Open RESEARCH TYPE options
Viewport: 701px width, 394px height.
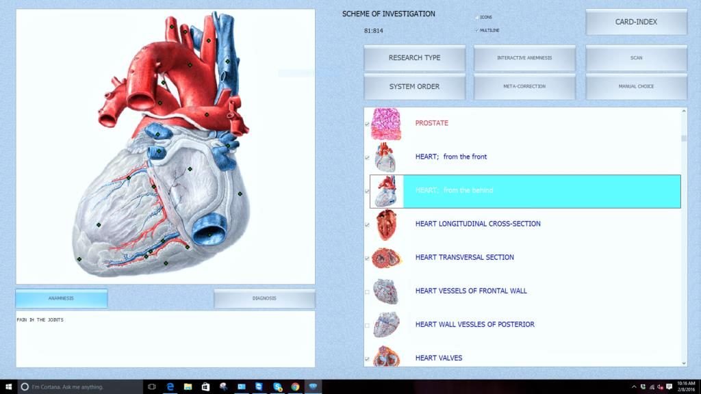(x=414, y=58)
